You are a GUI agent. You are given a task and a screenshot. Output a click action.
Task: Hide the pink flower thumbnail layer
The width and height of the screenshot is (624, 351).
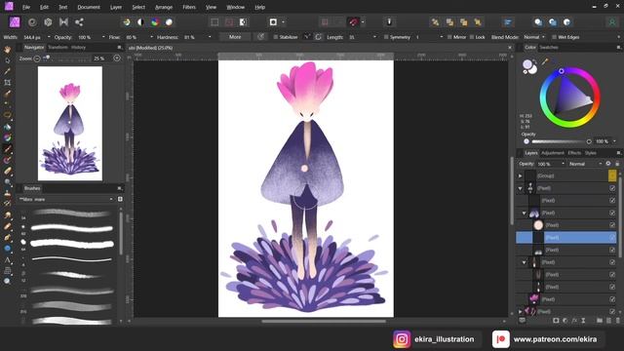(612, 299)
